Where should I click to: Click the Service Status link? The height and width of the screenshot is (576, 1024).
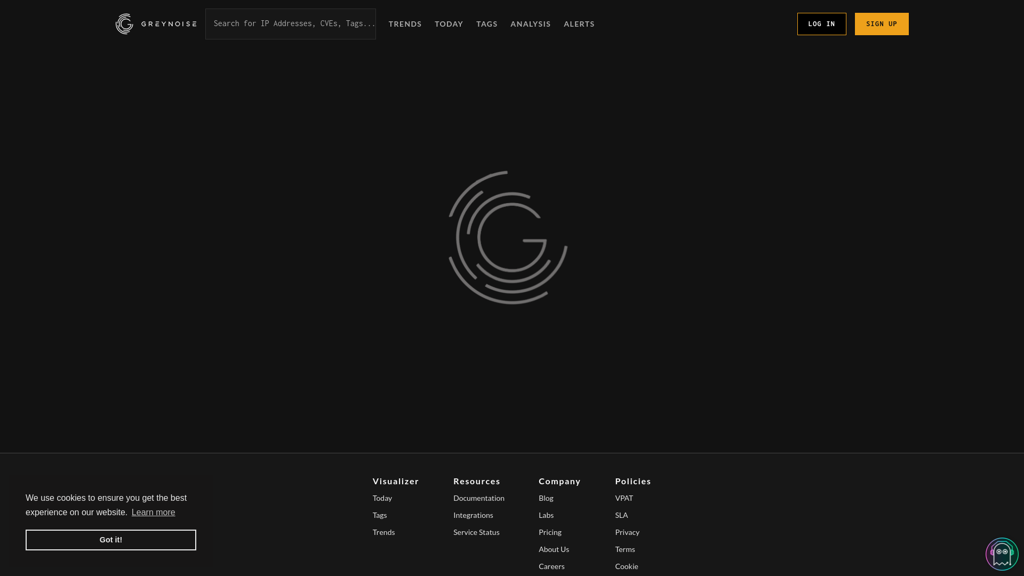click(x=476, y=532)
